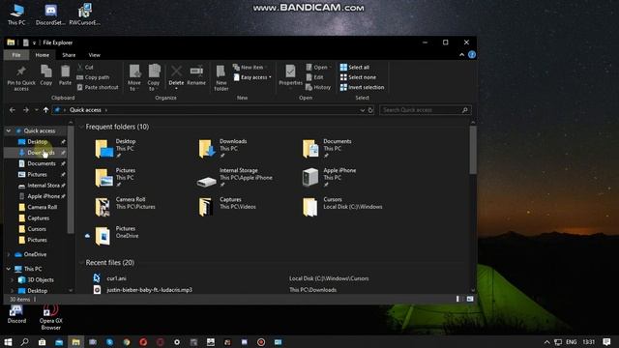Click Invert selection in the ribbon
The height and width of the screenshot is (348, 619).
[x=362, y=87]
